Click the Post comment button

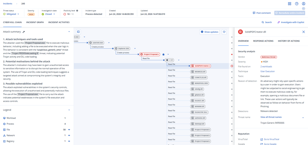coord(261,13)
